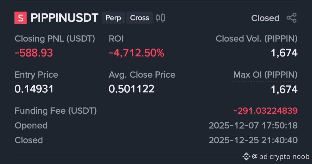Click the Closed status label

[265, 18]
